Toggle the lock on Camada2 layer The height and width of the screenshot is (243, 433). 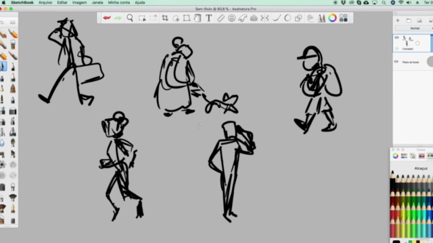(x=397, y=49)
